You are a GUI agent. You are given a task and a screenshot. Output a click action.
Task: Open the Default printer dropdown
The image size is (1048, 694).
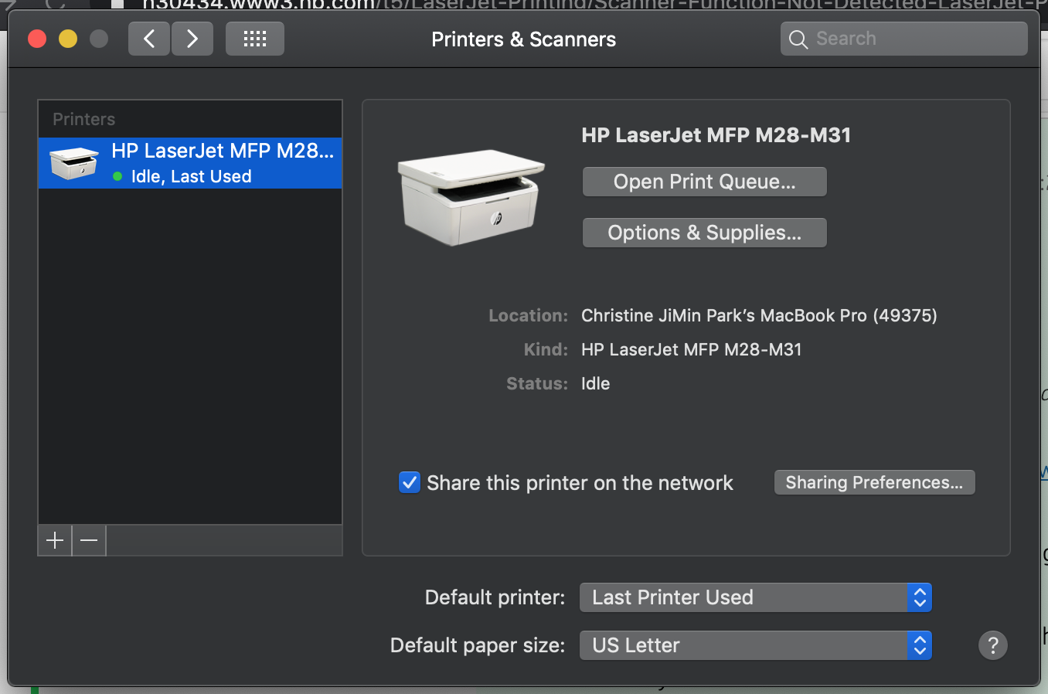[755, 597]
